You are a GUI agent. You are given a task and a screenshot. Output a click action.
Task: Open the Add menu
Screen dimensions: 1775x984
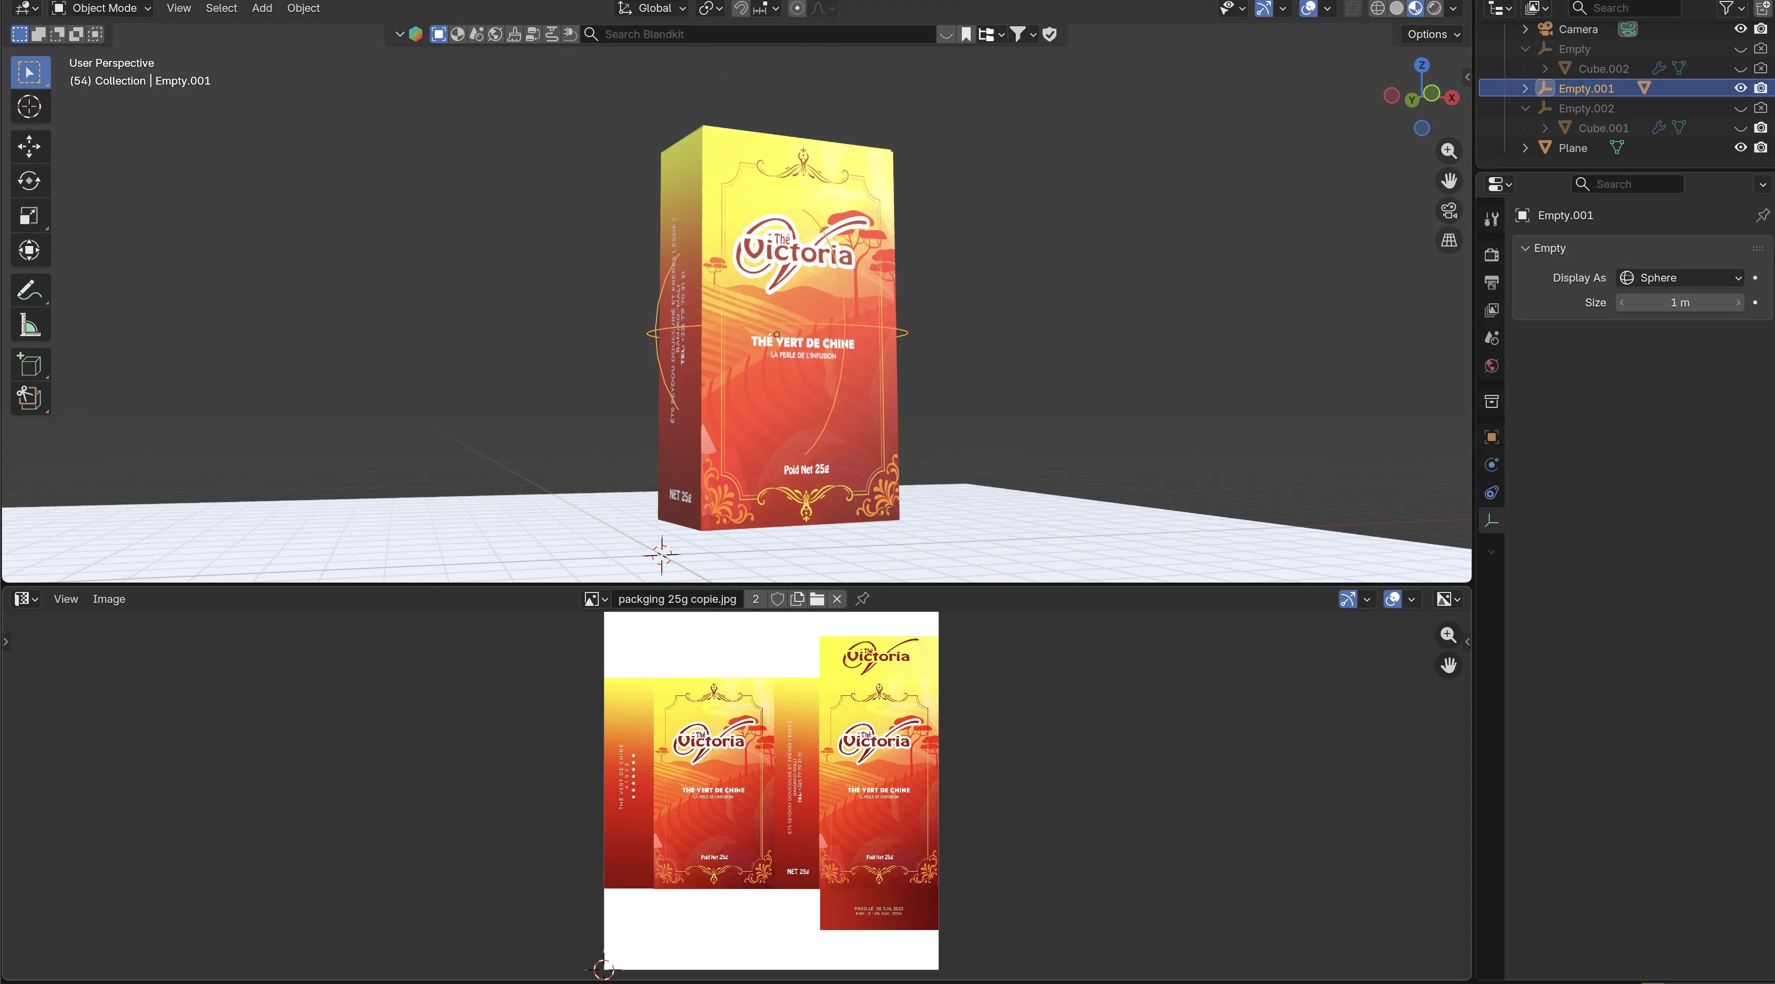(262, 8)
